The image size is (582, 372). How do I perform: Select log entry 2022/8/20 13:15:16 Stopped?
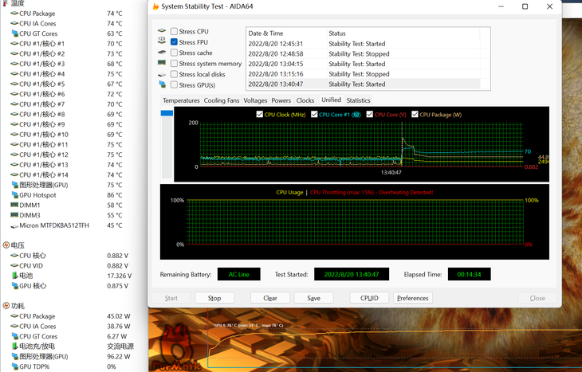tap(363, 74)
